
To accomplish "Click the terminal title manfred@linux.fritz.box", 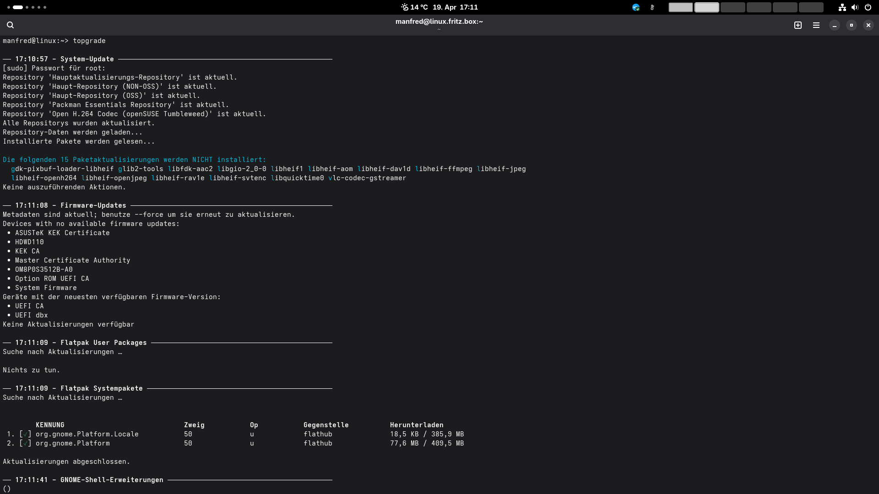I will click(x=439, y=21).
